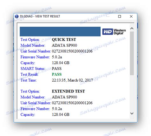Click the window title DLGDIAG - VIEW TEST RESULT
Screen dimensions: 151x136
pos(40,17)
